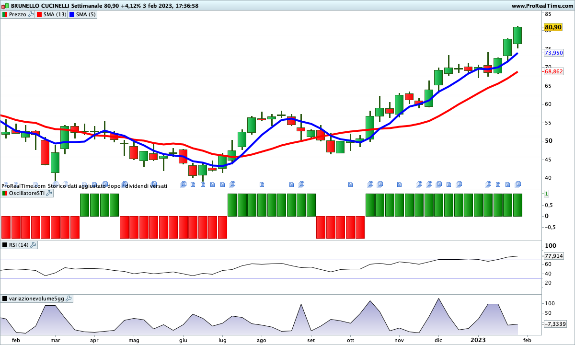
Task: Click the ago month label on time axis
Action: tap(261, 340)
